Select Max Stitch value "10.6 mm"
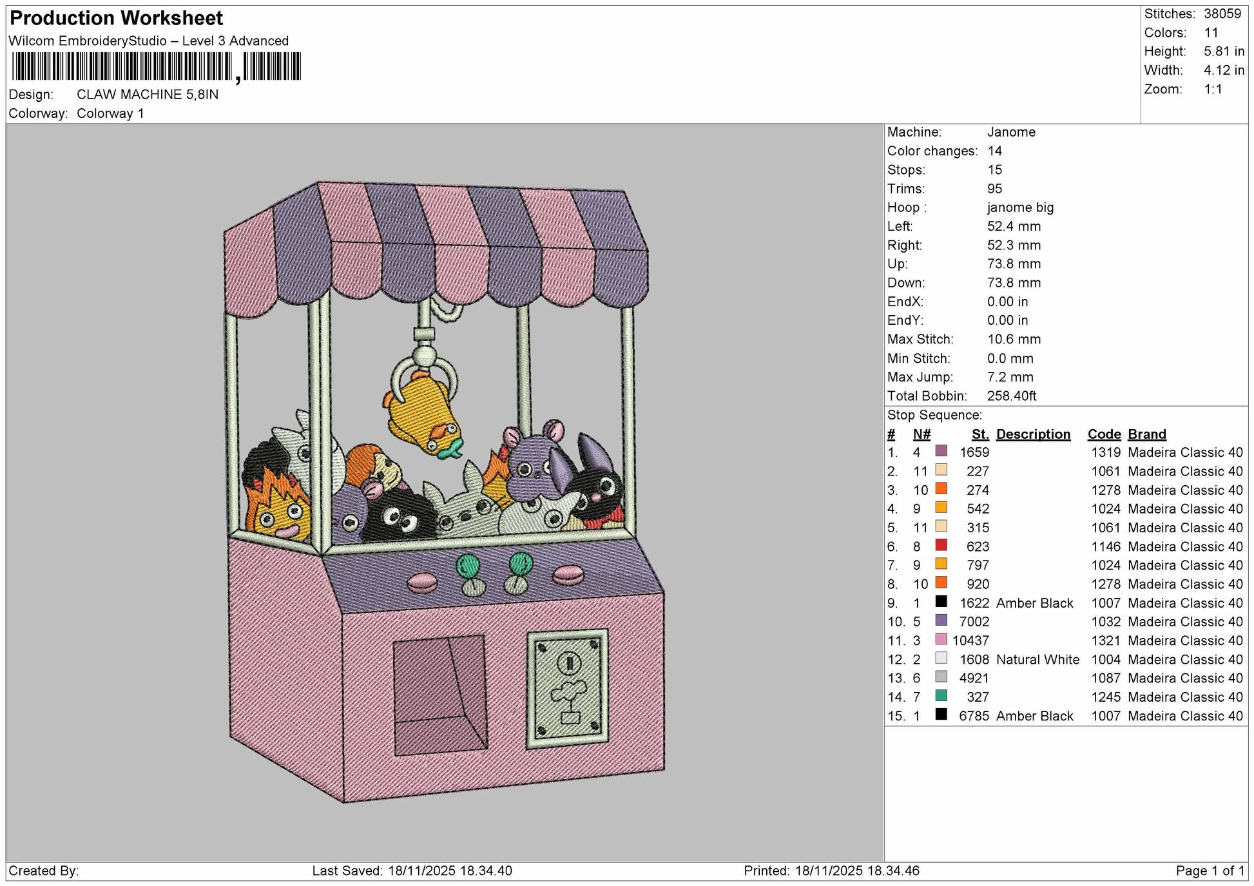The height and width of the screenshot is (886, 1254). pyautogui.click(x=1014, y=339)
